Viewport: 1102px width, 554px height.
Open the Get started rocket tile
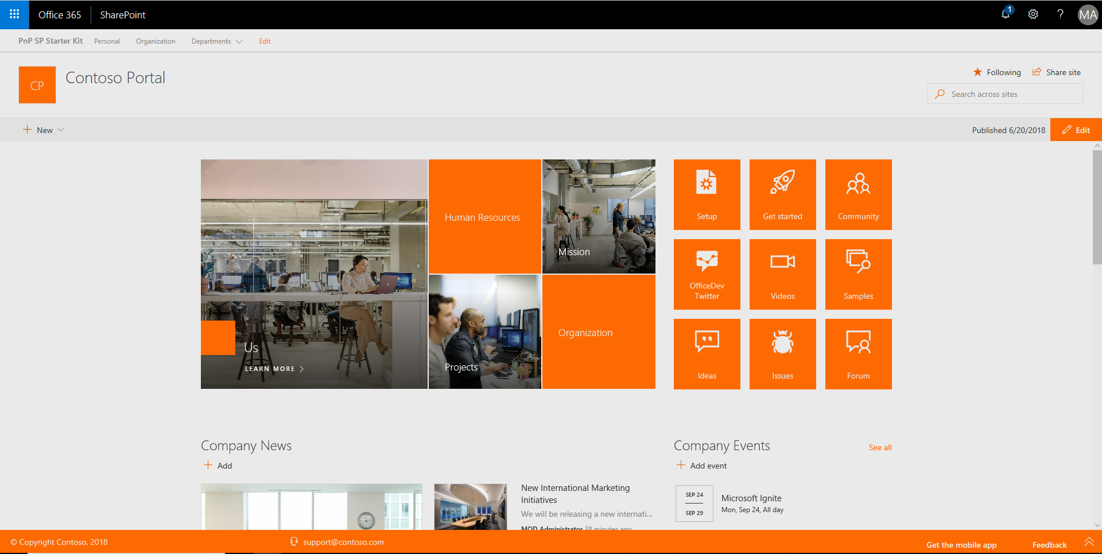click(782, 194)
